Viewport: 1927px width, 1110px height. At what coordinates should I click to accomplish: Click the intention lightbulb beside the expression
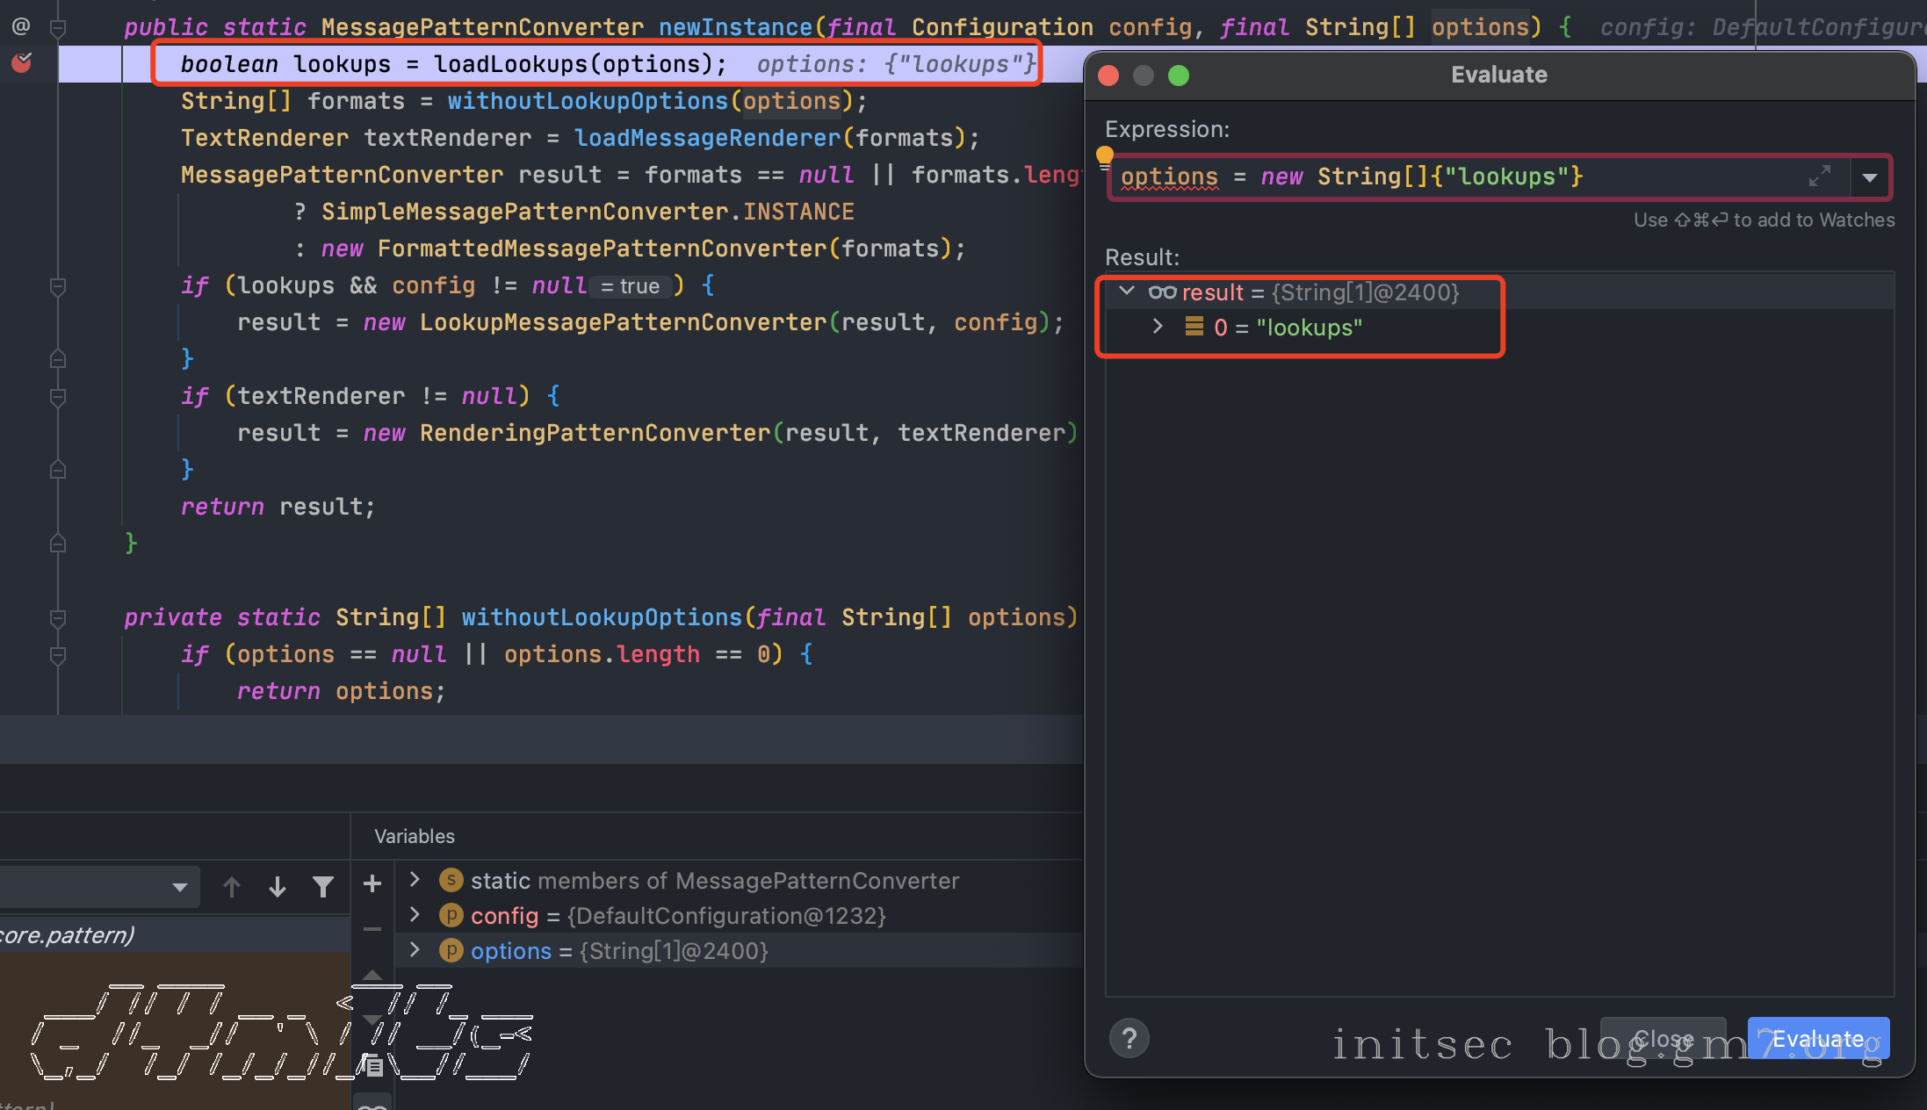pyautogui.click(x=1105, y=156)
